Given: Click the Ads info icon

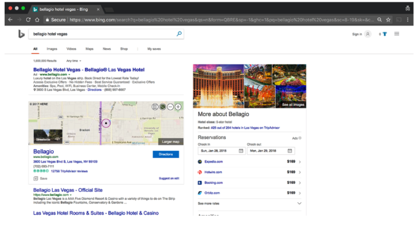Looking at the screenshot, I should (x=300, y=138).
